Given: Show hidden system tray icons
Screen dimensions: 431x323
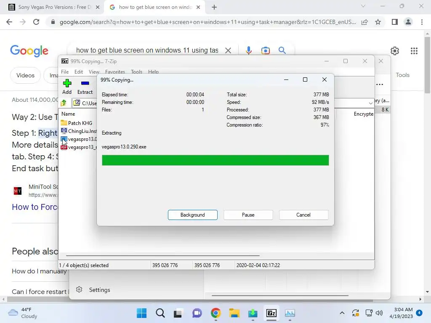Looking at the screenshot, I should (342, 313).
